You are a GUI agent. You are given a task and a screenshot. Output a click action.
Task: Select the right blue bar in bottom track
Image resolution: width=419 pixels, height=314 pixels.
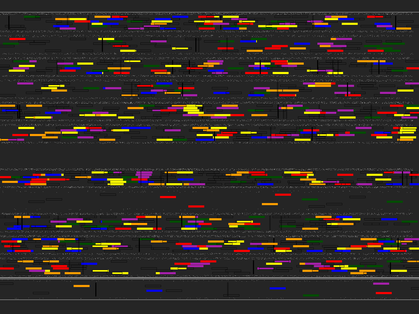click(x=278, y=288)
